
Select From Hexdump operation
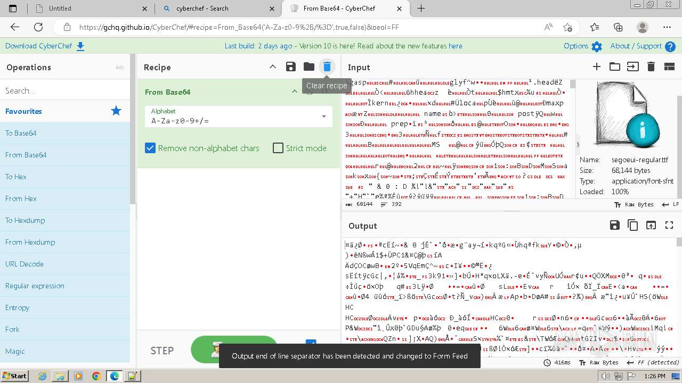click(65, 242)
